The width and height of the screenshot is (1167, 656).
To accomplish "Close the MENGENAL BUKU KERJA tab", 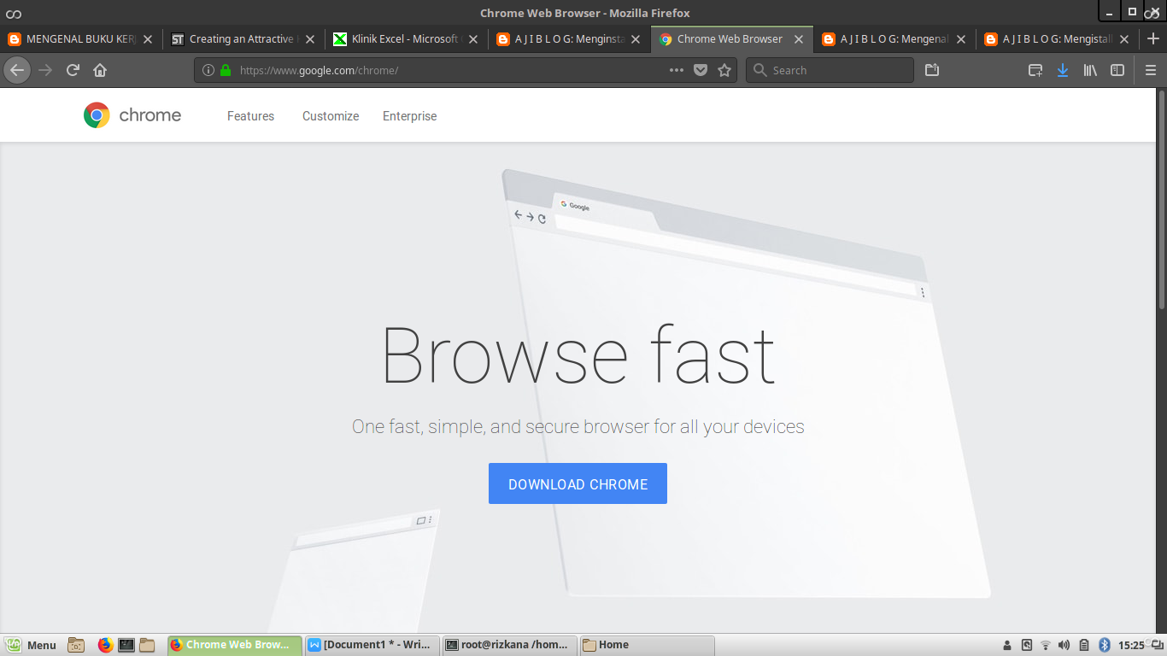I will (148, 39).
